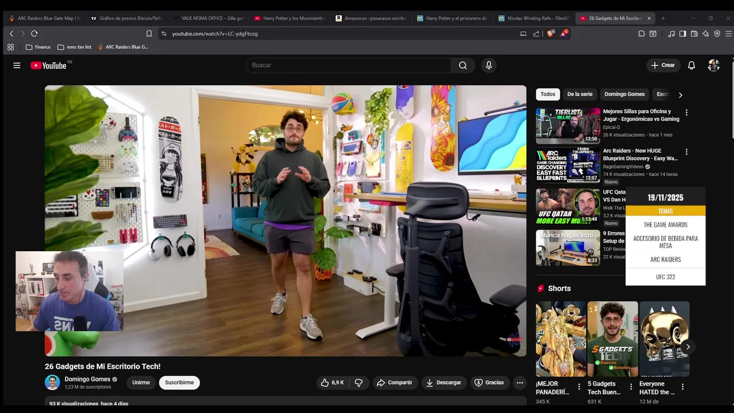Screen dimensions: 734x413
Task: Open YouTube notifications bell
Action: pos(692,65)
